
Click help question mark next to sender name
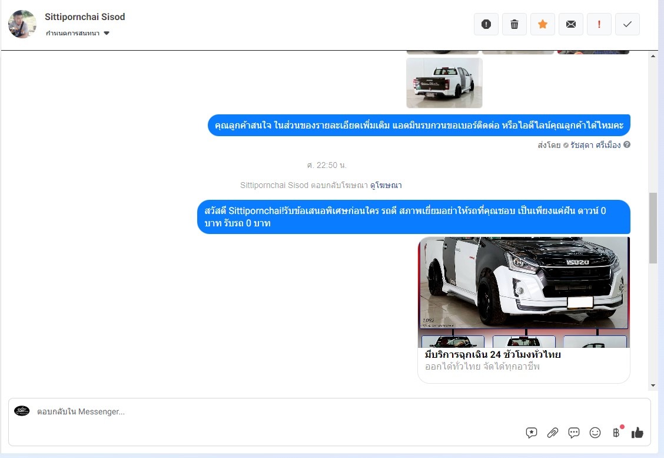pyautogui.click(x=627, y=144)
